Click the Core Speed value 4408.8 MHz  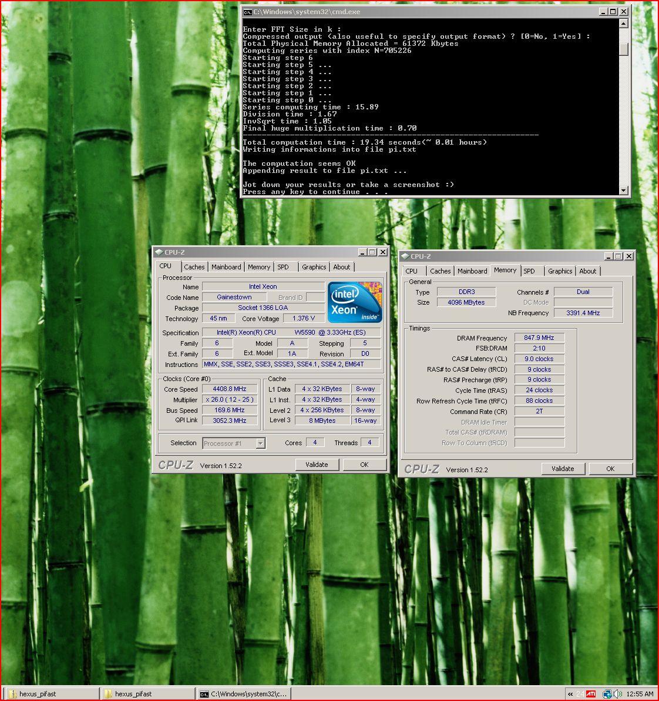tap(230, 389)
